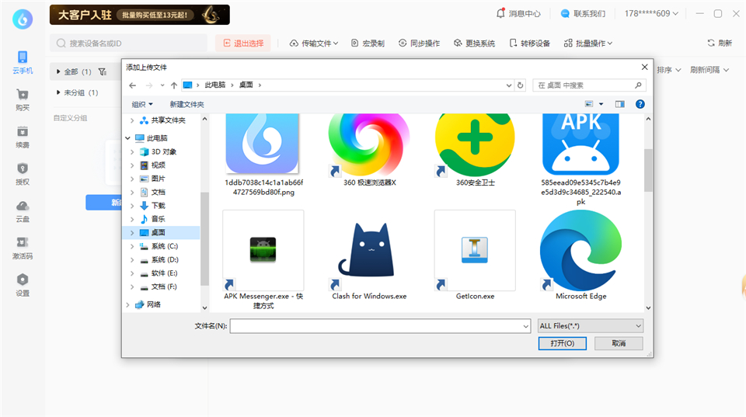Select the Microsoft Edge shortcut
This screenshot has height=417, width=746.
(x=580, y=255)
